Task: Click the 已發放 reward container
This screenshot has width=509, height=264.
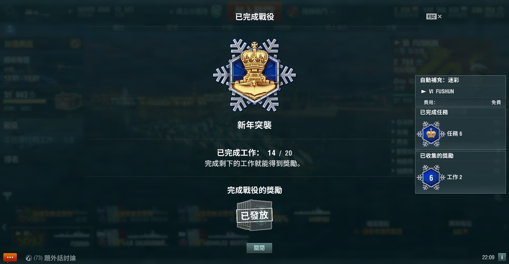Action: pos(254,215)
